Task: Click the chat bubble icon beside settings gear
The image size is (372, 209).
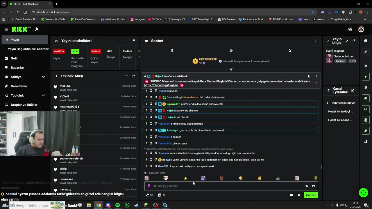Action: pos(291,195)
